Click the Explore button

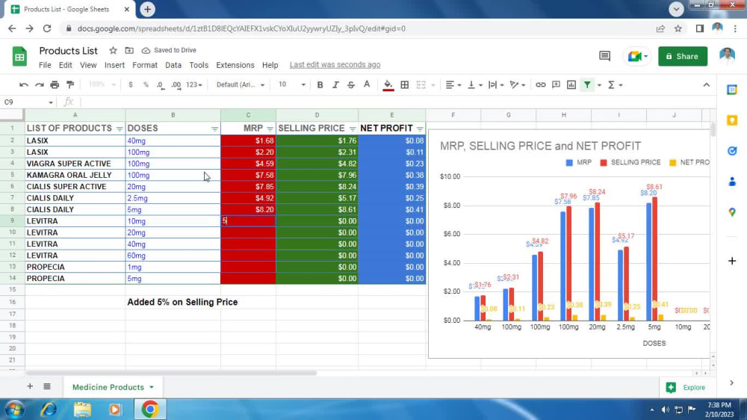tap(686, 388)
